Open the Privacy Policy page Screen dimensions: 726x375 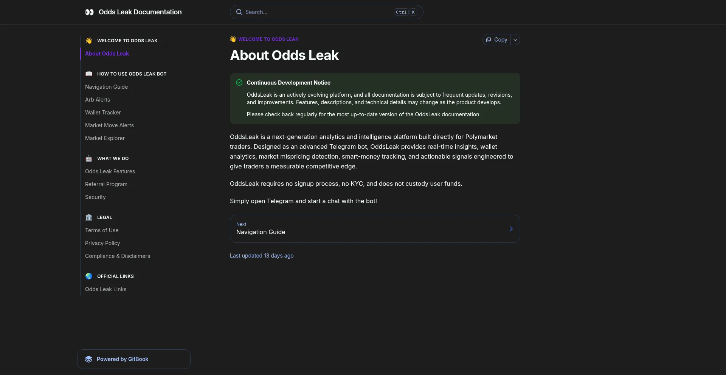[102, 243]
